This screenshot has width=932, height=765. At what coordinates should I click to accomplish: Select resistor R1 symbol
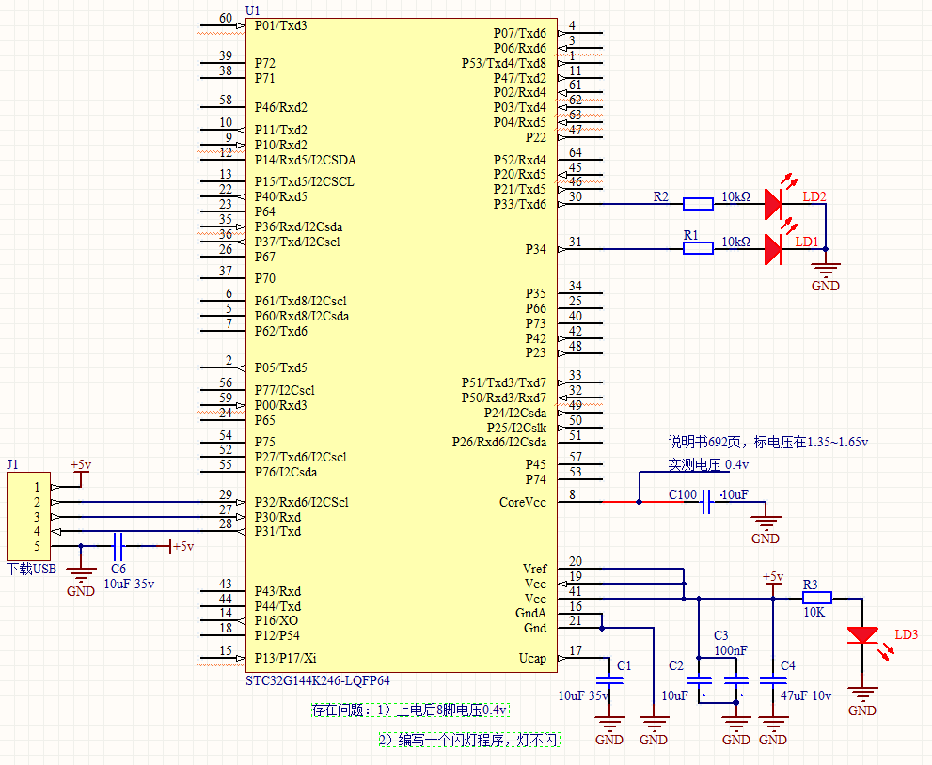click(698, 249)
